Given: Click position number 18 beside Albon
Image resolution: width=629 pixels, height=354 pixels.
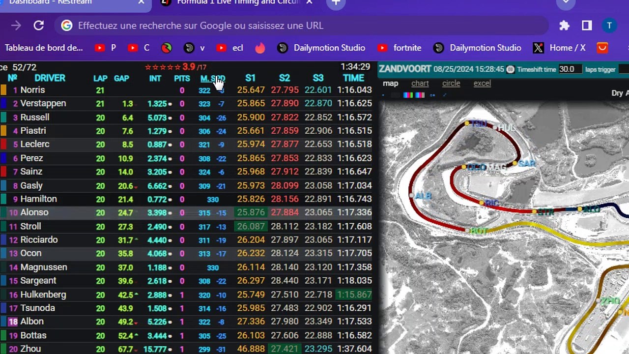Looking at the screenshot, I should 13,322.
